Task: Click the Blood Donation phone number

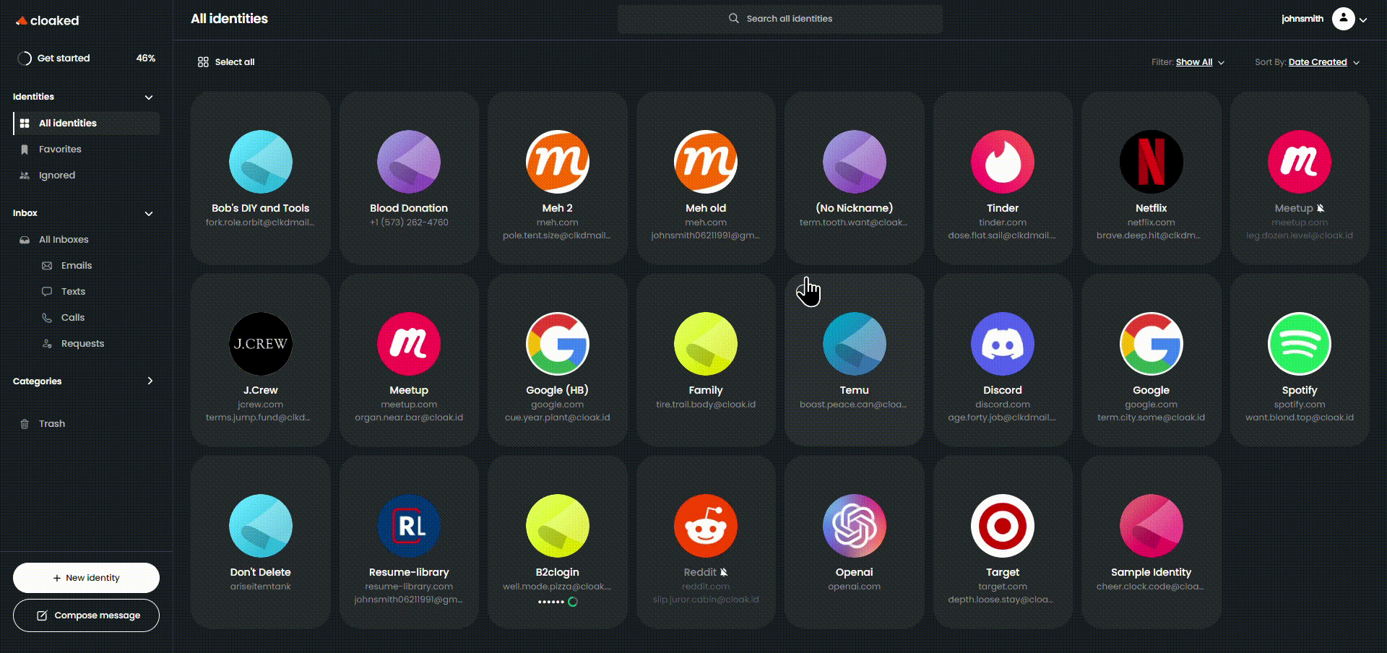Action: (409, 222)
